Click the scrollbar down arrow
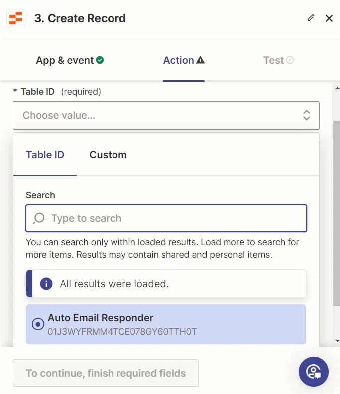The width and height of the screenshot is (340, 394). click(x=337, y=341)
